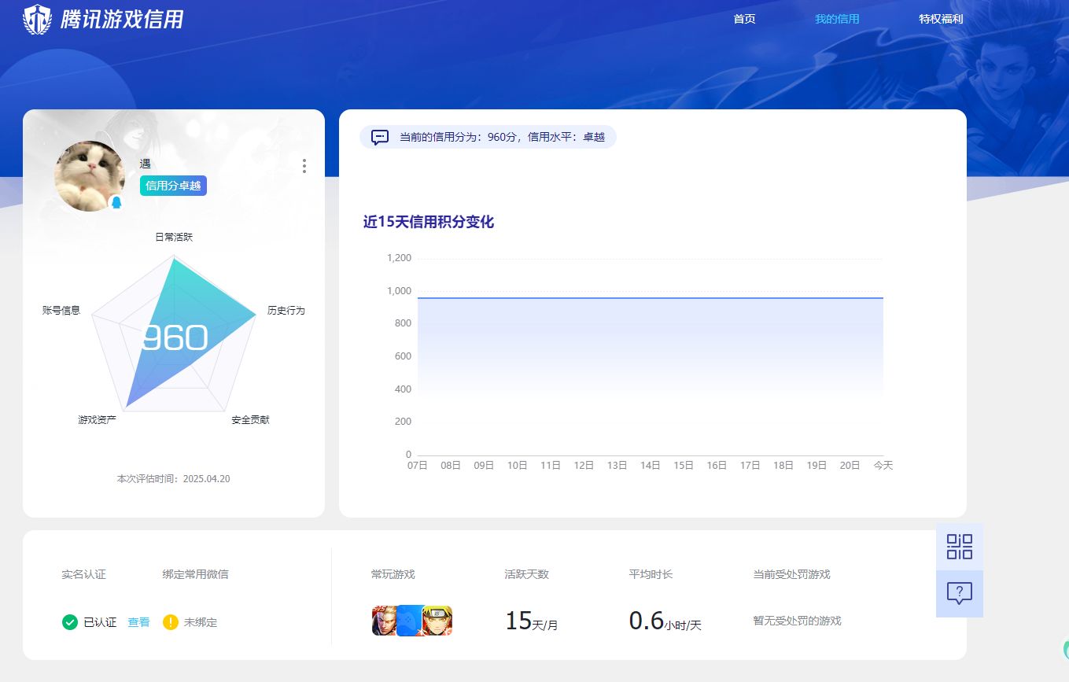Click the 本次评估时间：2025.04.20 text
The width and height of the screenshot is (1069, 682).
(x=173, y=478)
